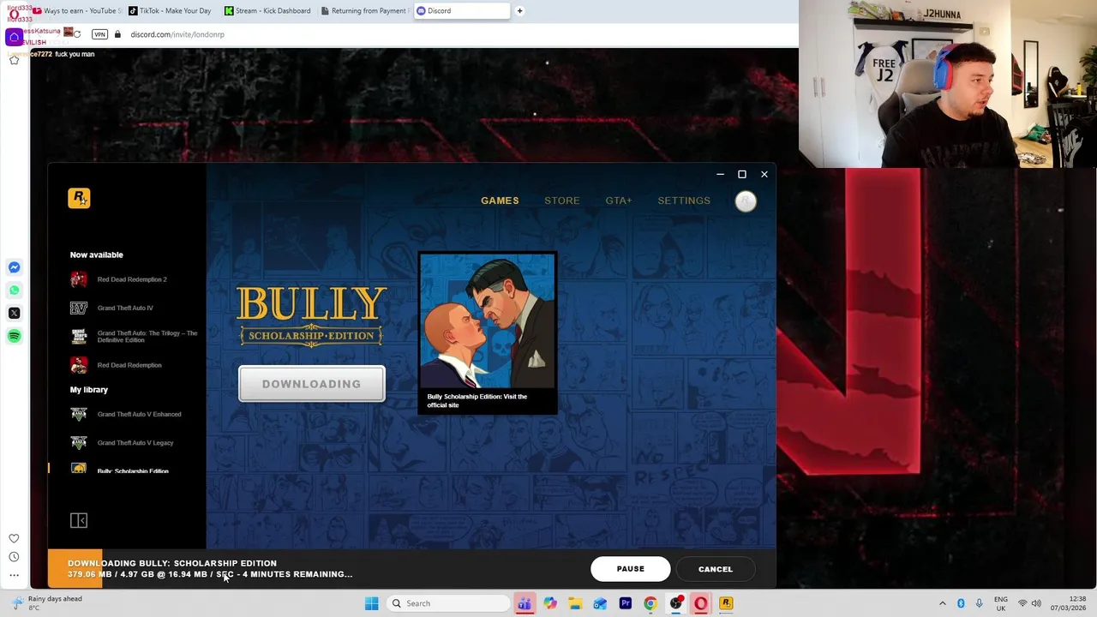The height and width of the screenshot is (617, 1097).
Task: Click the Windows taskbar Search box
Action: [x=450, y=603]
